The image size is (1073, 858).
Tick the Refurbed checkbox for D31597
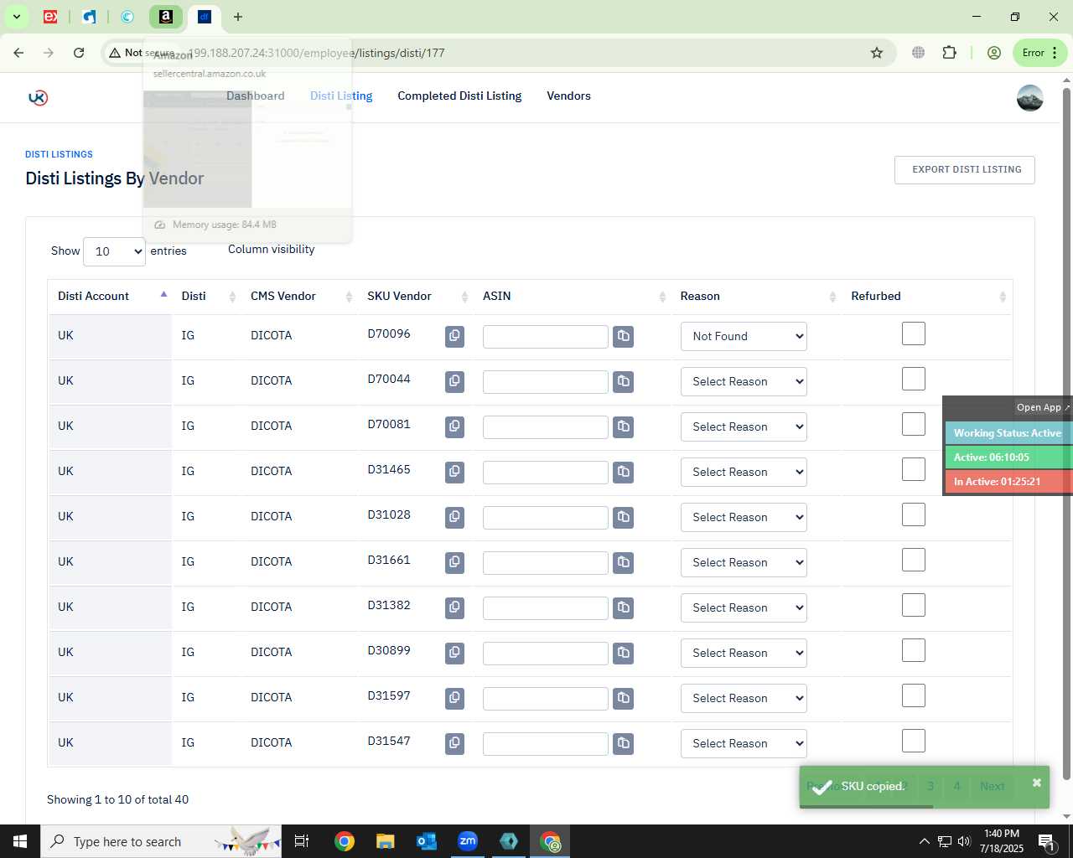point(914,695)
